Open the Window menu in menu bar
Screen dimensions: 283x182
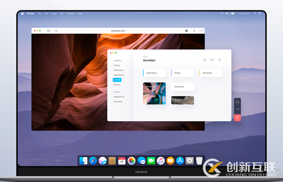point(70,13)
